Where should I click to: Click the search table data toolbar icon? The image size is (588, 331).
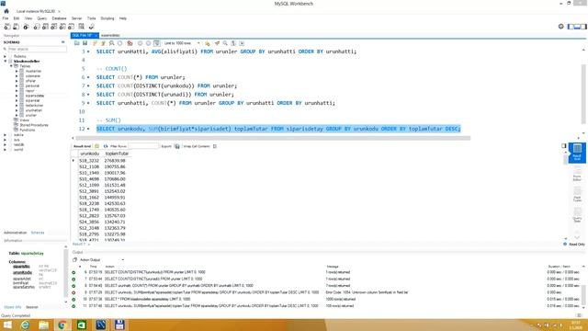82,27
